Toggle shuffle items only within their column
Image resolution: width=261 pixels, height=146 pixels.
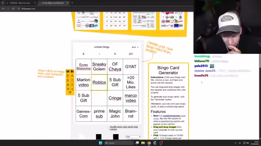click(x=108, y=128)
